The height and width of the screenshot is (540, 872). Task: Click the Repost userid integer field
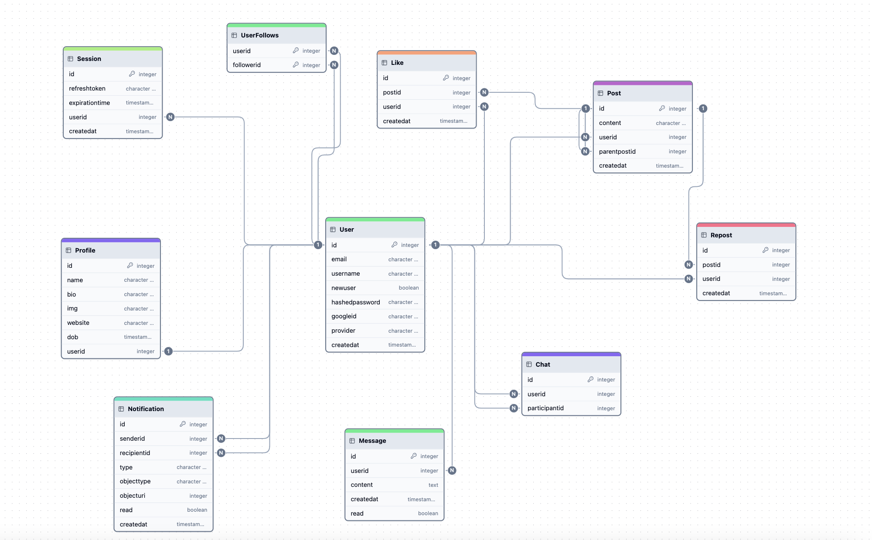[x=745, y=279]
